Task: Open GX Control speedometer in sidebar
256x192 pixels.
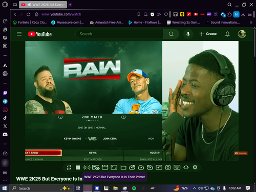Action: pyautogui.click(x=5, y=21)
